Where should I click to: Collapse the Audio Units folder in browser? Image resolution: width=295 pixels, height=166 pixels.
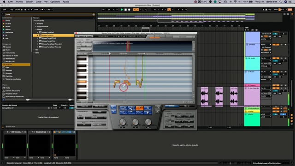34,21
